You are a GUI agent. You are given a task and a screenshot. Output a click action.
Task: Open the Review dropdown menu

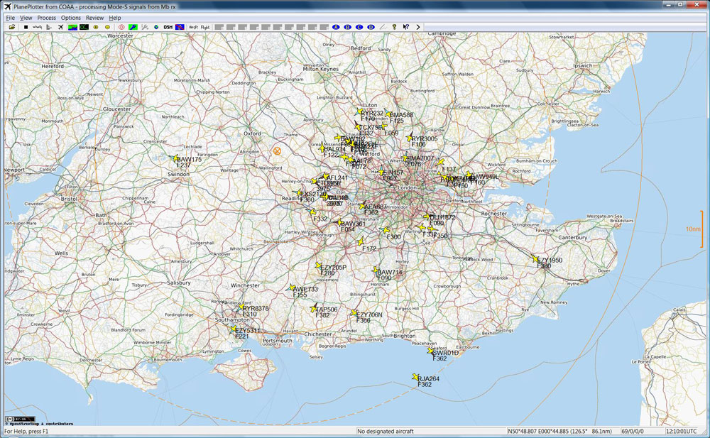click(x=94, y=17)
